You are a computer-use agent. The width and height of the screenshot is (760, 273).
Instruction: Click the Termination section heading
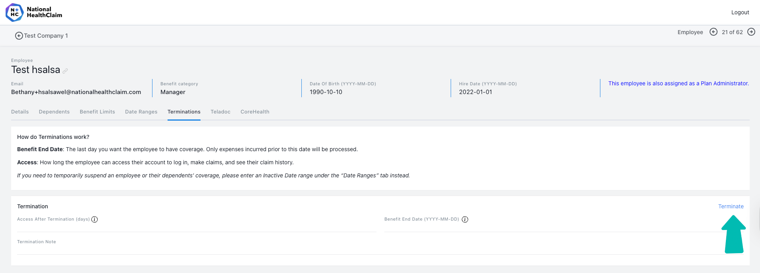(x=33, y=206)
